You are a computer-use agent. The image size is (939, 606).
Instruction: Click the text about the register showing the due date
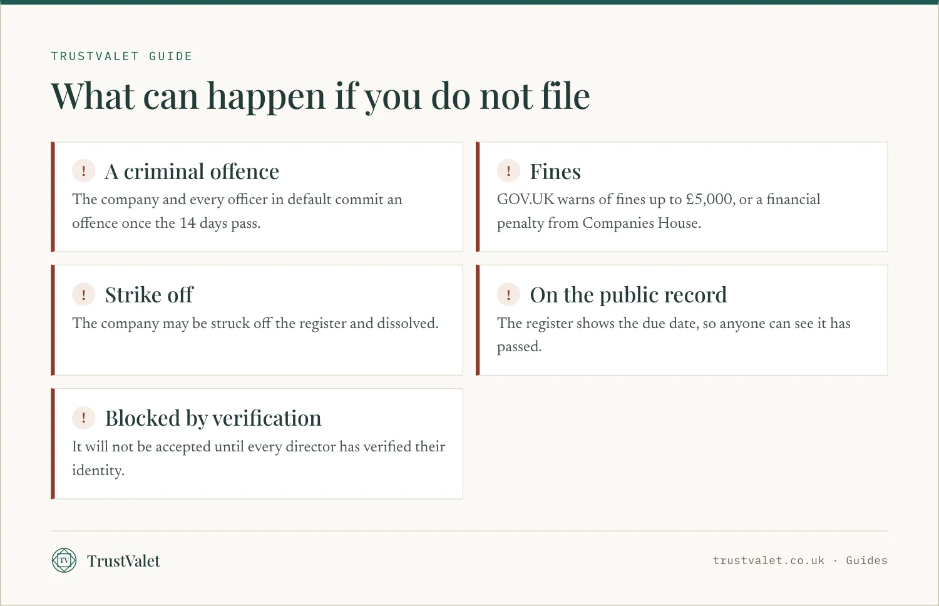(x=674, y=334)
